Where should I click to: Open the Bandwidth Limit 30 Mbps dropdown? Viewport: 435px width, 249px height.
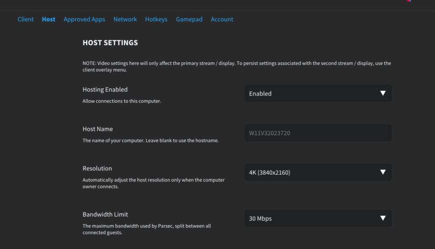[x=318, y=218]
